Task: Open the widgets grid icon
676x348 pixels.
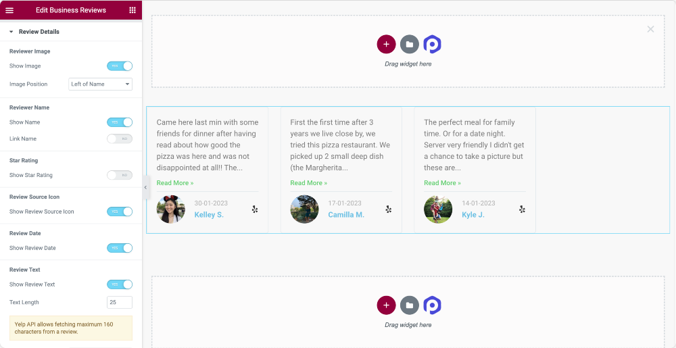Action: pyautogui.click(x=132, y=10)
